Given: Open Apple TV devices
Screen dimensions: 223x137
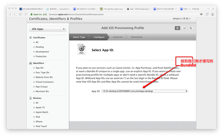Looking at the screenshot, I should coord(40,107).
